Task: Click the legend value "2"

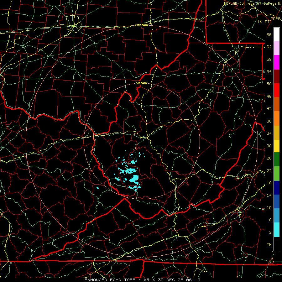Action: [270, 232]
